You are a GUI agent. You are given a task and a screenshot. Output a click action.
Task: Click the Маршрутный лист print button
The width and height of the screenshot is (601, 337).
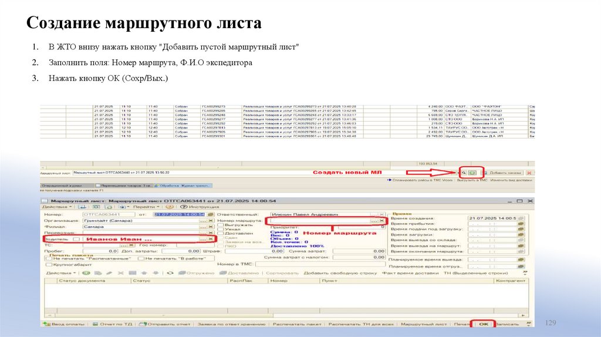coord(424,324)
